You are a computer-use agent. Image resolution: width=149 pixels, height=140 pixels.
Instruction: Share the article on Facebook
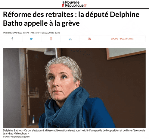pyautogui.click(x=12, y=39)
